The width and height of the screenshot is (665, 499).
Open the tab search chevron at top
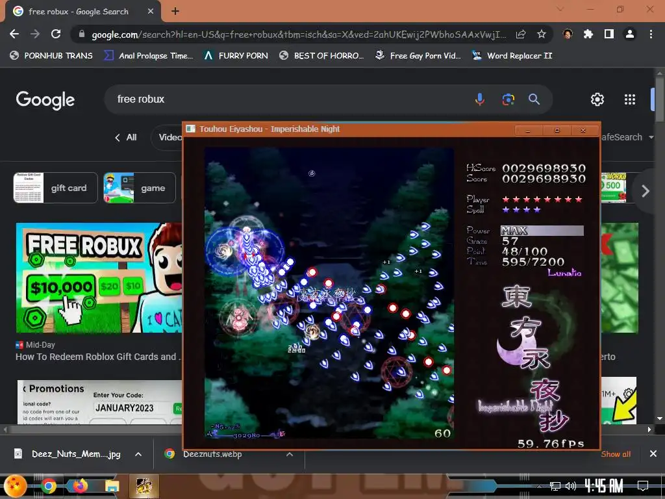(x=560, y=9)
